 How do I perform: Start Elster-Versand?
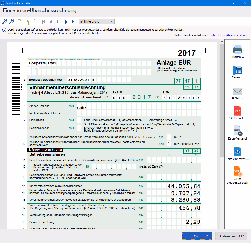pos(237,133)
